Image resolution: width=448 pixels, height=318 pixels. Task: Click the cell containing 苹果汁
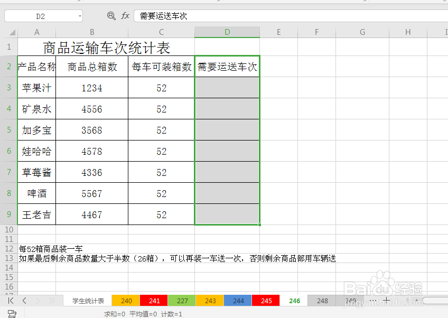[x=37, y=88]
